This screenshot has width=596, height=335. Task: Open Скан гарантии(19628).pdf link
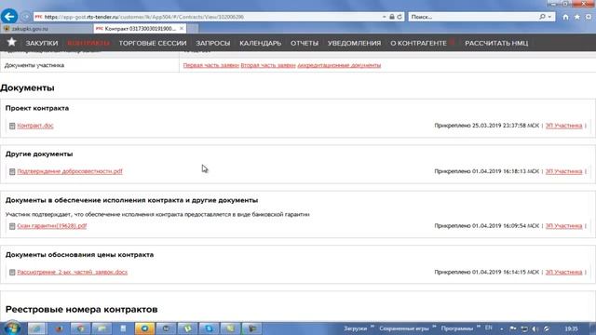(52, 226)
